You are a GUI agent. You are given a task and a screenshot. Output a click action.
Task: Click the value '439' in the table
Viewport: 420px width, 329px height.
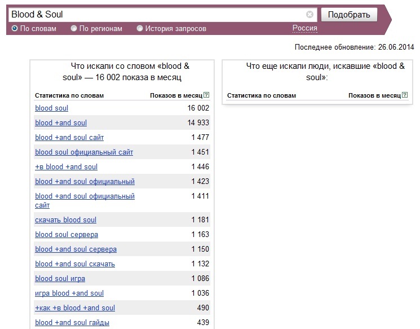coord(203,323)
